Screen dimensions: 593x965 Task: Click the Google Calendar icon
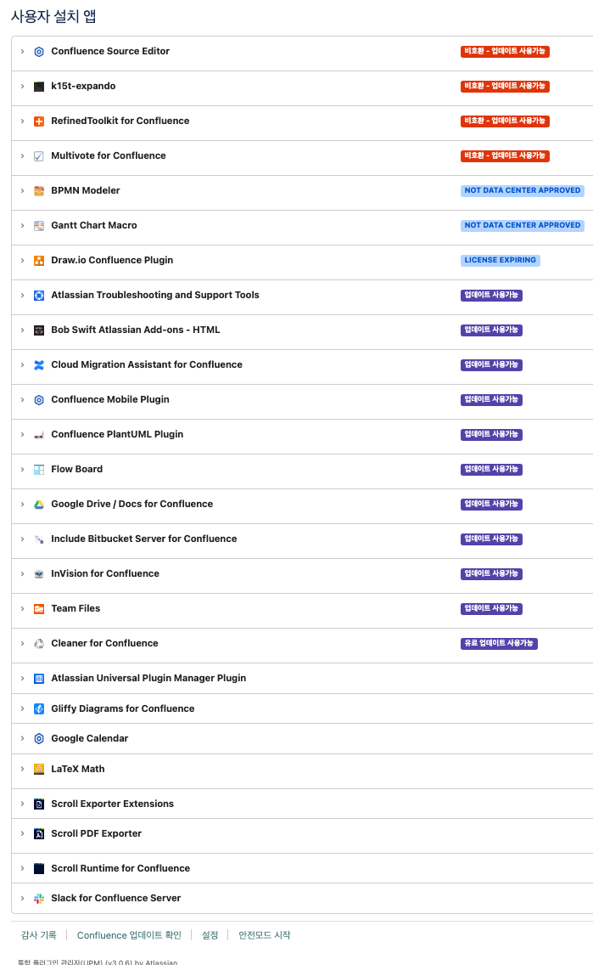click(x=39, y=738)
